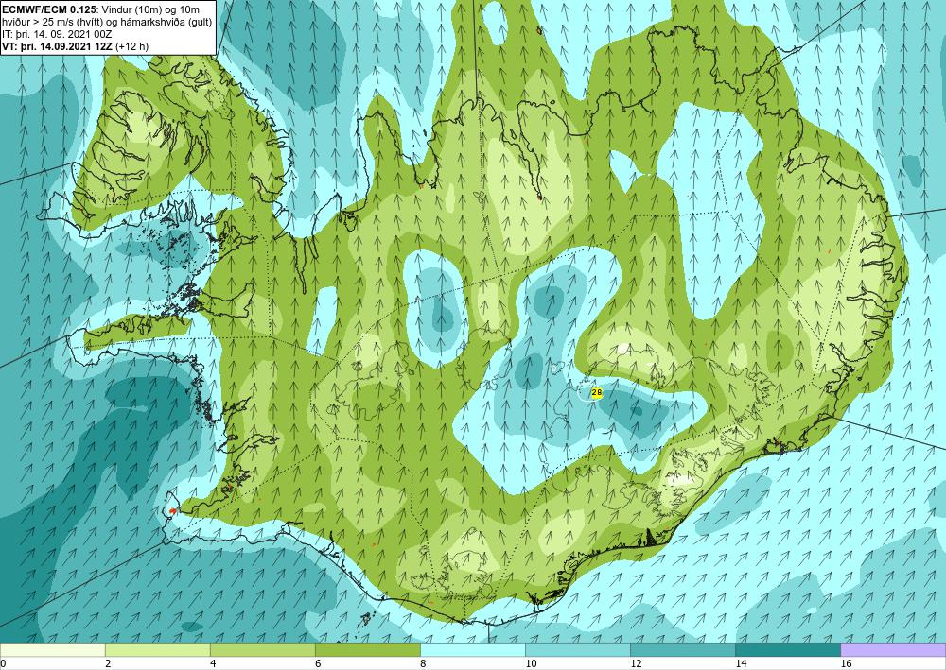
Task: Click the 4–6 m/s green legend swatch
Action: click(x=262, y=649)
